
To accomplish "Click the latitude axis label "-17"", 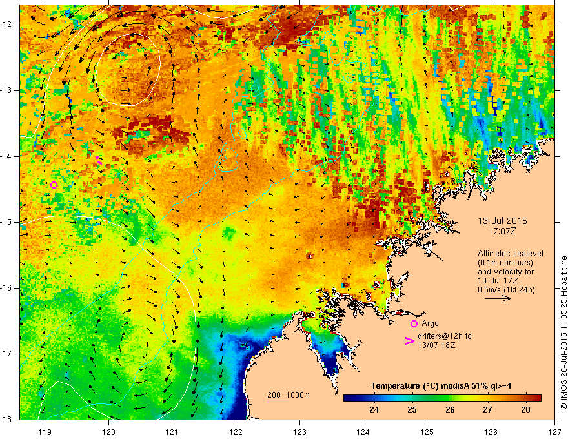I will pos(6,354).
